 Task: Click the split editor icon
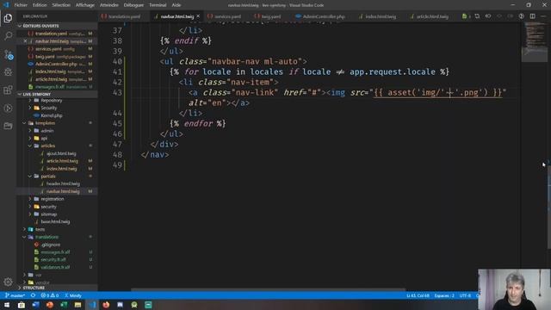point(533,16)
